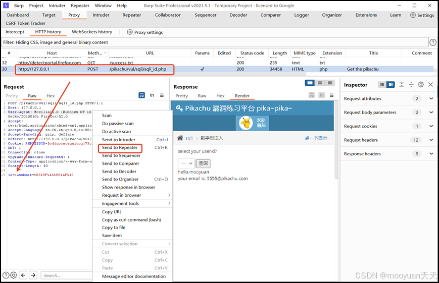Select history row 30 with 127.0.0.1

[x=217, y=69]
